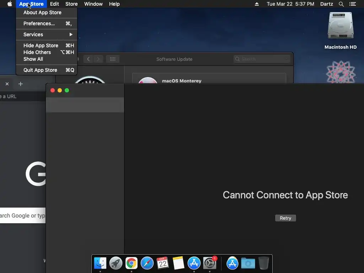Open Calendar icon showing 22
The height and width of the screenshot is (273, 364).
tap(162, 263)
